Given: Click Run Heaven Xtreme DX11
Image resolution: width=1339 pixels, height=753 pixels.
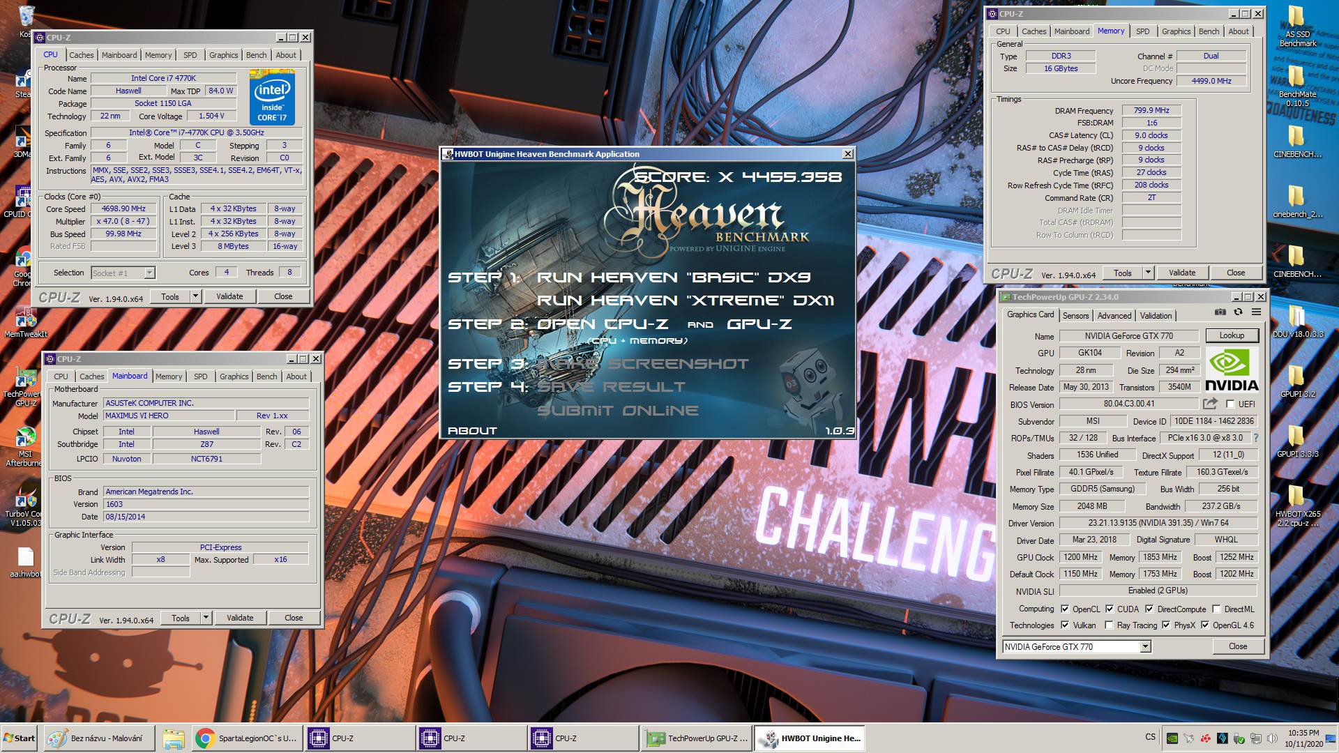Looking at the screenshot, I should (x=685, y=301).
